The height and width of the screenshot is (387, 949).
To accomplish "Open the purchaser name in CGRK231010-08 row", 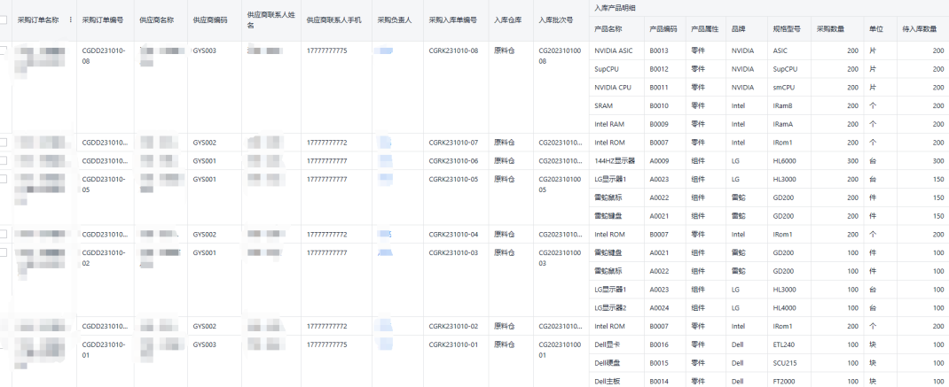I will point(385,51).
